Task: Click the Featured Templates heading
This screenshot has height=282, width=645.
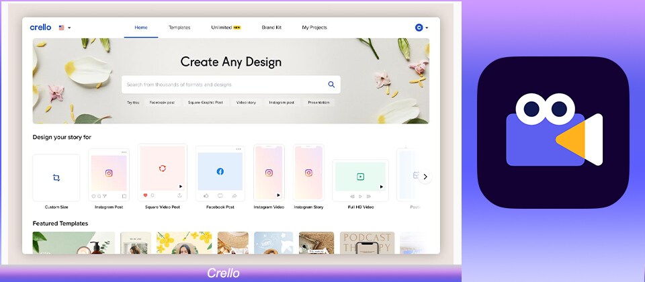Action: pos(60,224)
